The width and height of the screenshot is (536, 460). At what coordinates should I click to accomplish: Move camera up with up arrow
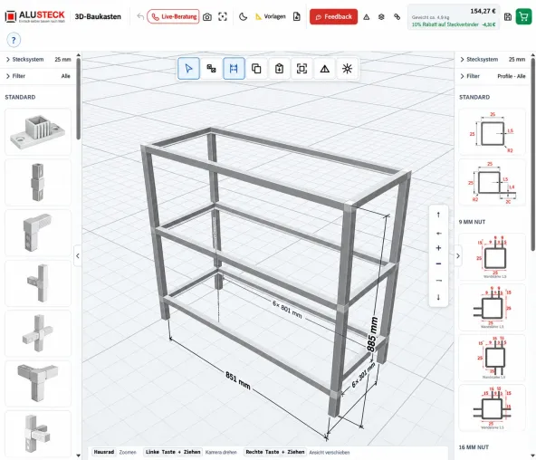pos(438,215)
